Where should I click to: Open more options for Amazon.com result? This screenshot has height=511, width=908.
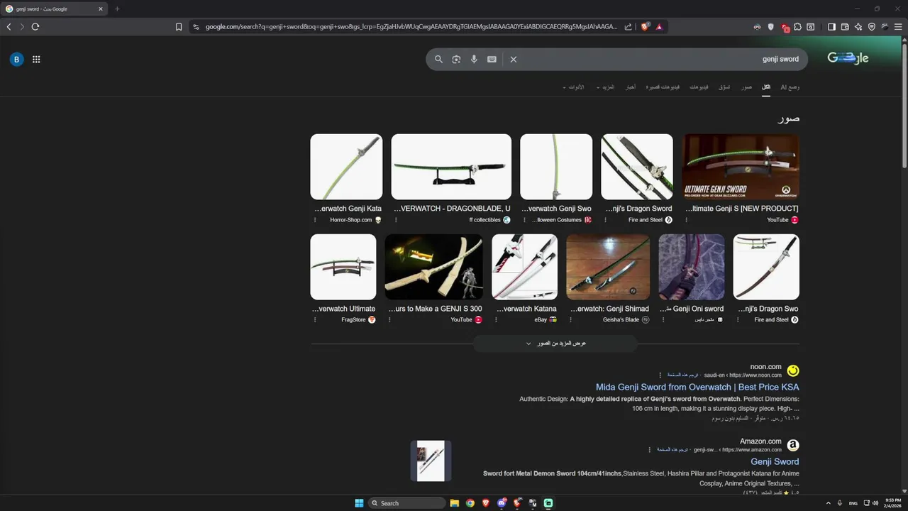pyautogui.click(x=649, y=450)
